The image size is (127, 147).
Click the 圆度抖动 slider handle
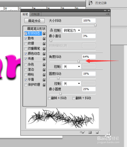[x=58, y=78]
